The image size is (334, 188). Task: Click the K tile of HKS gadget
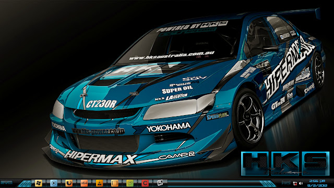285,164
